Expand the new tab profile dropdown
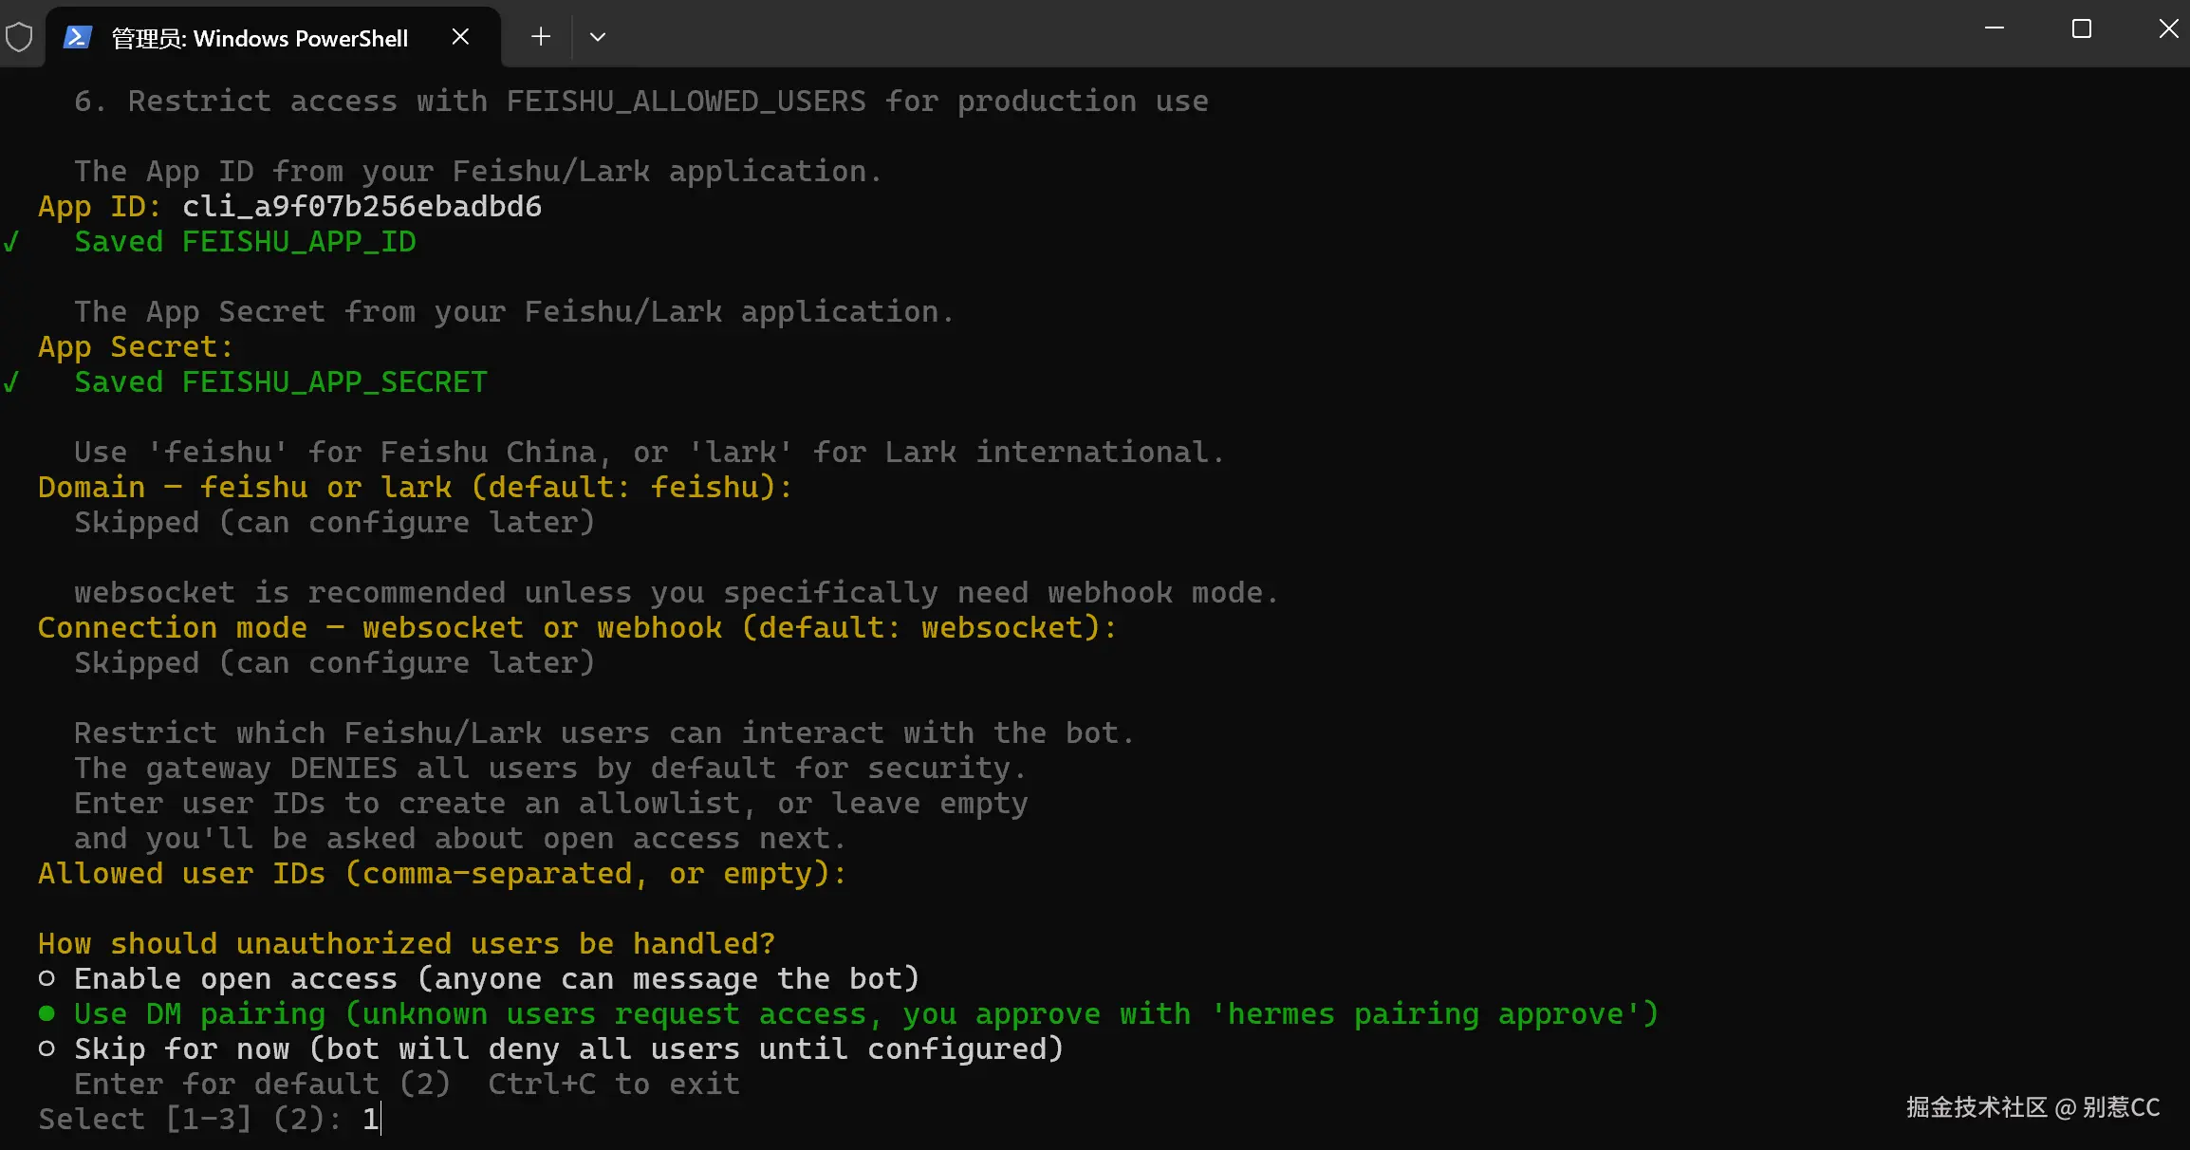The height and width of the screenshot is (1150, 2190). coord(597,37)
